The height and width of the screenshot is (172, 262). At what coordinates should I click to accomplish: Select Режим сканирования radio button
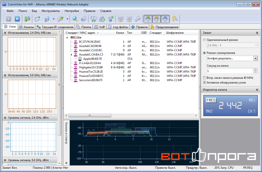pos(204,53)
